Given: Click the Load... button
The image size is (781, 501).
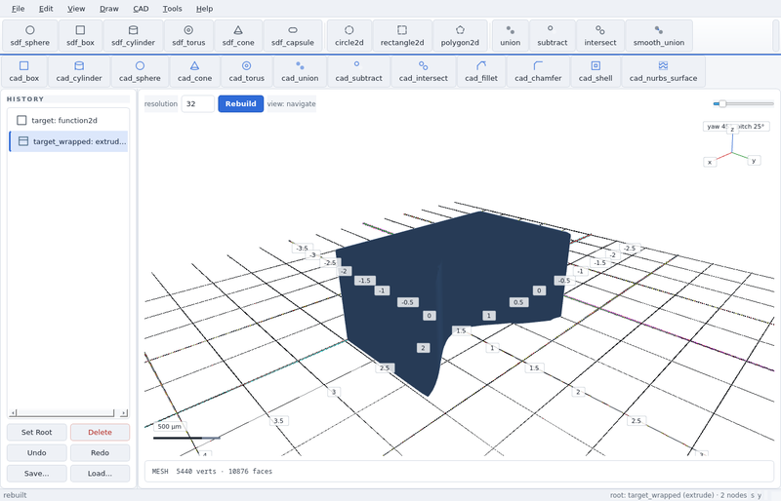Looking at the screenshot, I should point(100,473).
